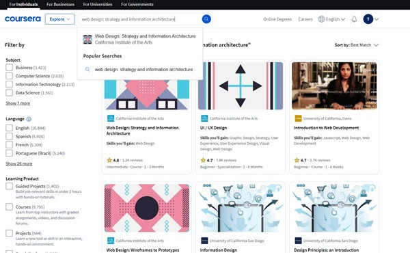Check the English language filter
The width and height of the screenshot is (410, 253).
[9, 128]
